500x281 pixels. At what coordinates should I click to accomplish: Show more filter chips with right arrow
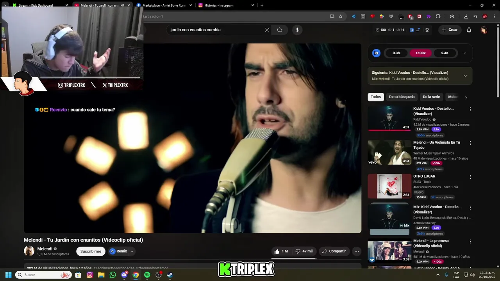point(466,97)
